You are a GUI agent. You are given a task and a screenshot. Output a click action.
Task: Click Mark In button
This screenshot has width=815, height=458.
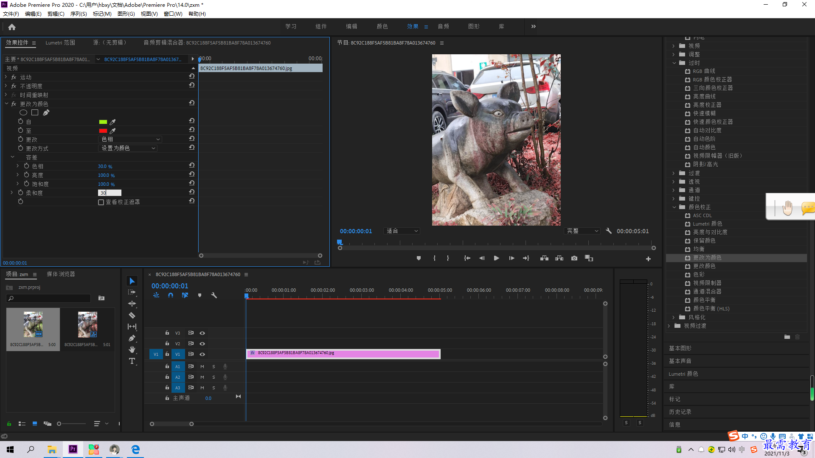pos(434,258)
